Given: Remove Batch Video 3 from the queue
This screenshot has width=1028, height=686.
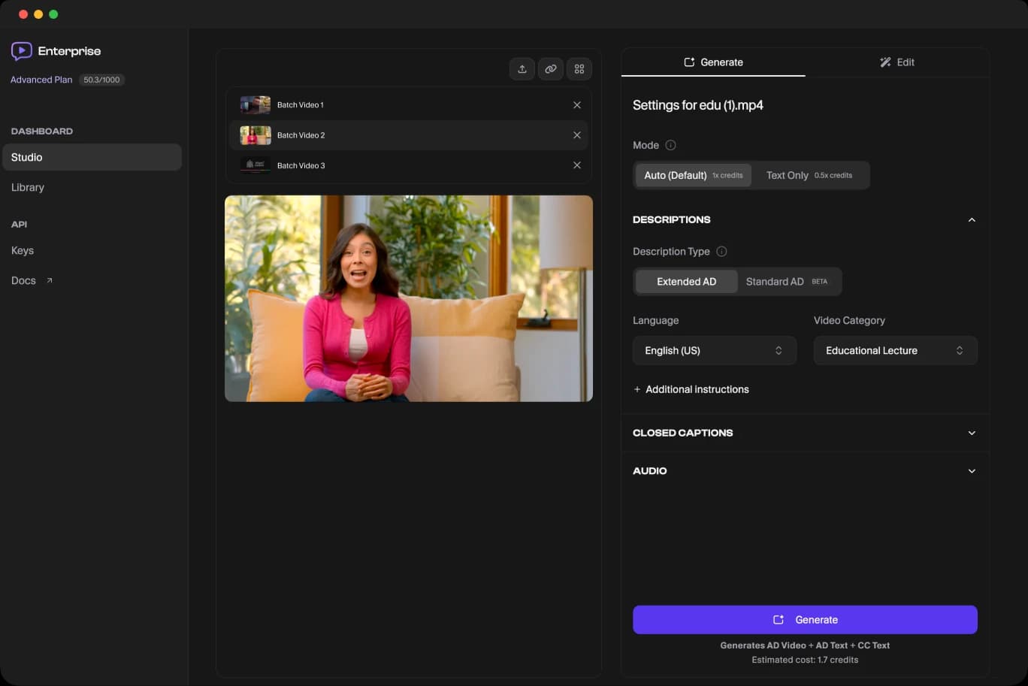Looking at the screenshot, I should click(x=577, y=165).
